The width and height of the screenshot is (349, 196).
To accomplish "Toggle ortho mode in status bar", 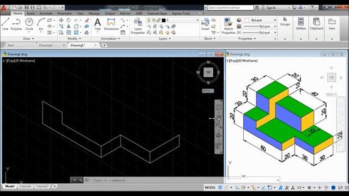I will coord(237,187).
